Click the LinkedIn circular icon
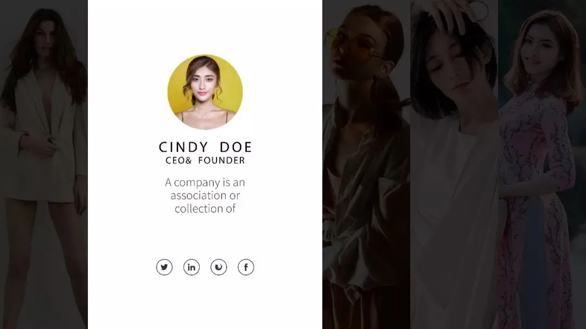The image size is (586, 329). click(x=192, y=267)
